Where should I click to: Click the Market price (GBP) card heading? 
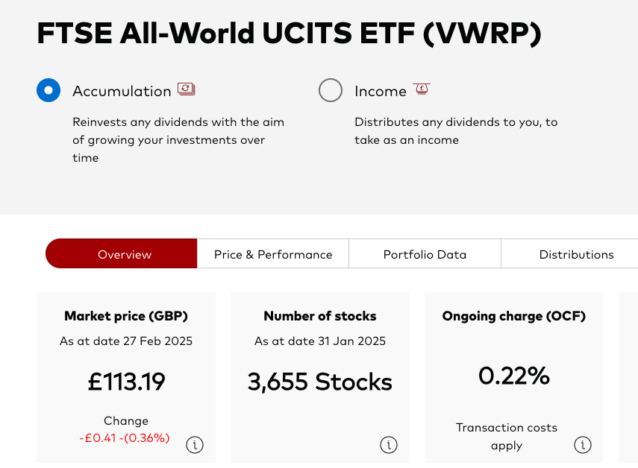(x=126, y=316)
